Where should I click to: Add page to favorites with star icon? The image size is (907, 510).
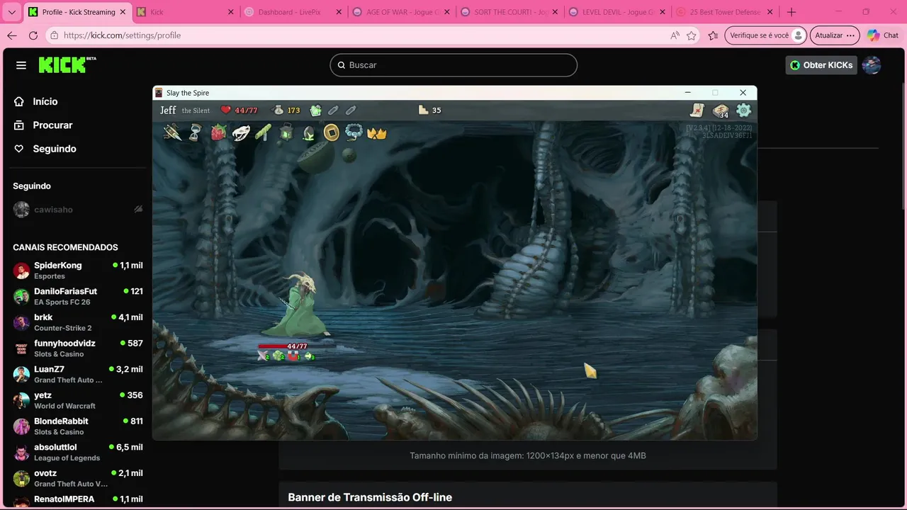click(692, 35)
